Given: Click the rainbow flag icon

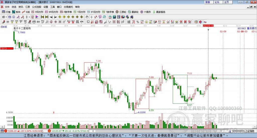Looking at the screenshot, I should coord(37,17).
